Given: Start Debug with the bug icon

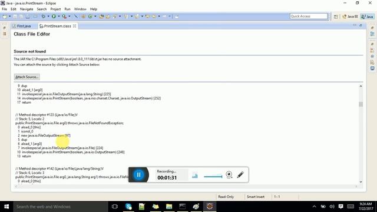Looking at the screenshot, I should coord(44,16).
